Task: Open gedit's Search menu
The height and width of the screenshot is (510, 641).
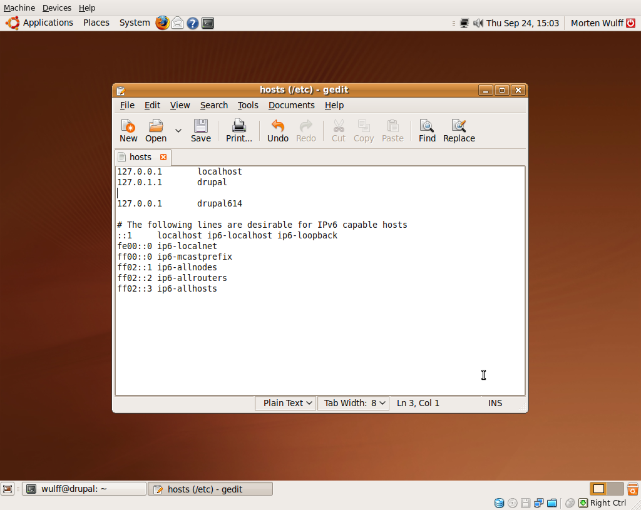Action: 214,105
